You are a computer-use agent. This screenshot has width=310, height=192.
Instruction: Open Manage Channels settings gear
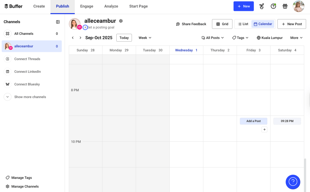pyautogui.click(x=7, y=186)
